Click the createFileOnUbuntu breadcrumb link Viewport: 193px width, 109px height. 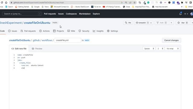tap(20, 40)
